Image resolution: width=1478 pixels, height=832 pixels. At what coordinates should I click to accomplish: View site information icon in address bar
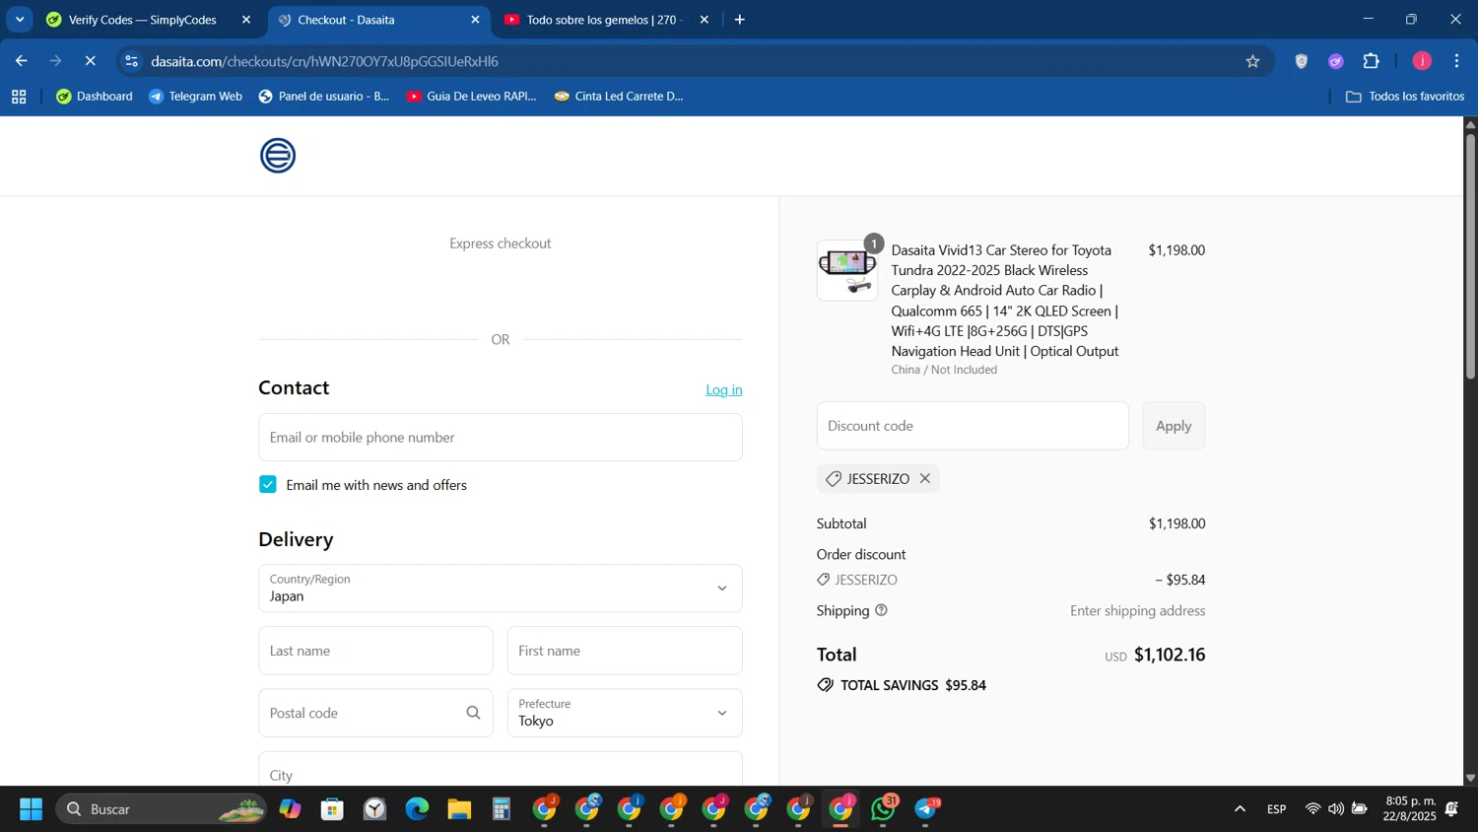point(131,61)
